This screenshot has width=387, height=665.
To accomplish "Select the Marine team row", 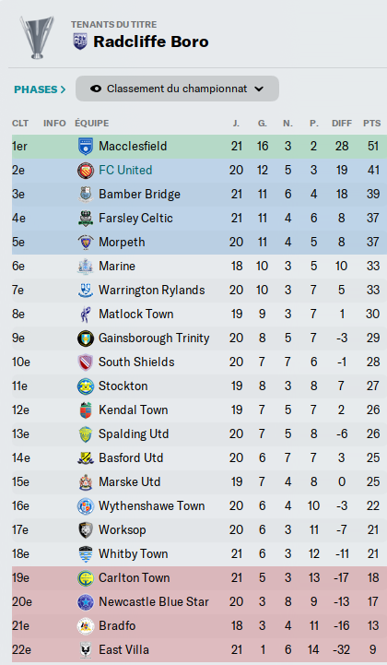I will tap(199, 267).
